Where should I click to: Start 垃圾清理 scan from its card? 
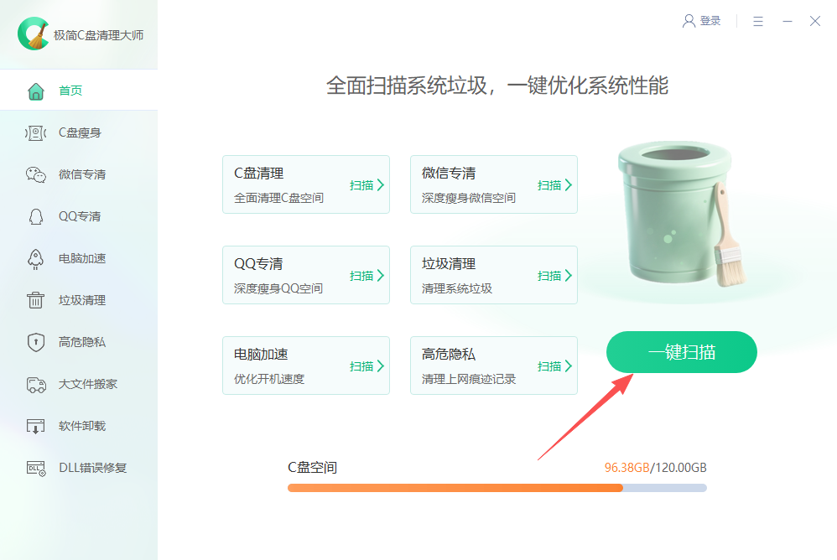point(554,275)
